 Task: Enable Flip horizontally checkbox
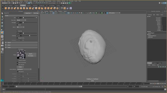pos(17,63)
